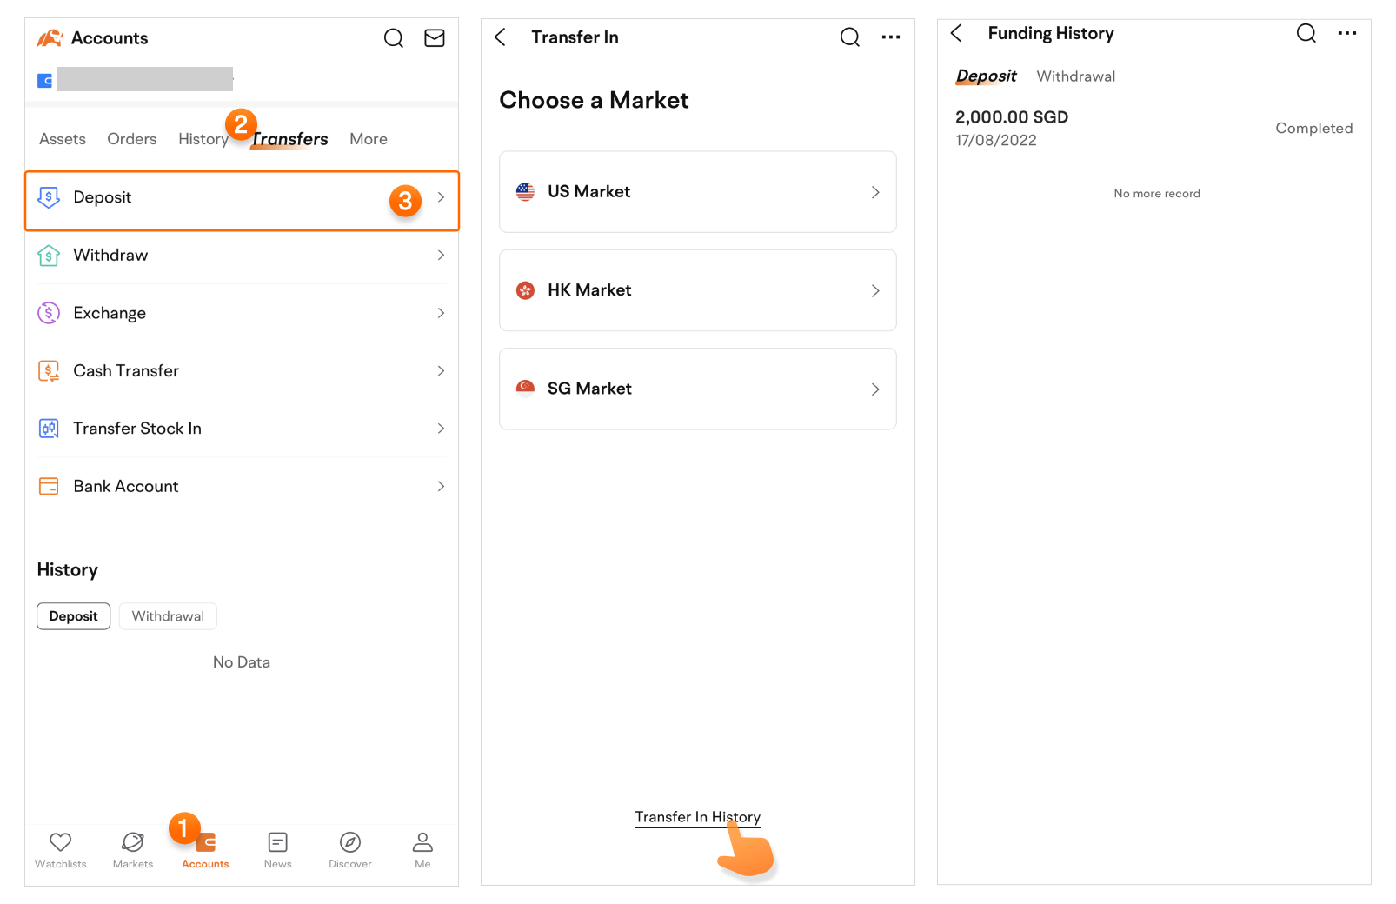This screenshot has height=904, width=1396.
Task: Open the mail inbox icon in Accounts
Action: pos(434,38)
